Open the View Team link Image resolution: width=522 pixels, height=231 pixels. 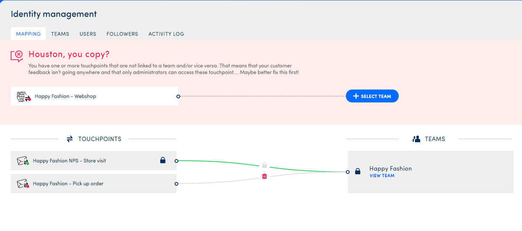point(382,176)
